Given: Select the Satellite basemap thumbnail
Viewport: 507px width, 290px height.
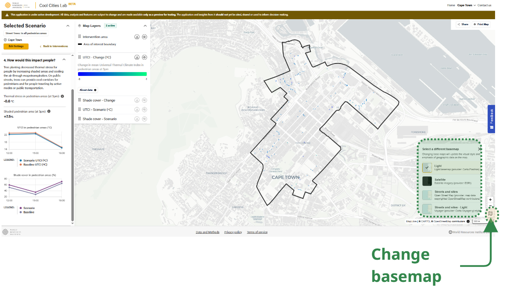Looking at the screenshot, I should [x=427, y=181].
